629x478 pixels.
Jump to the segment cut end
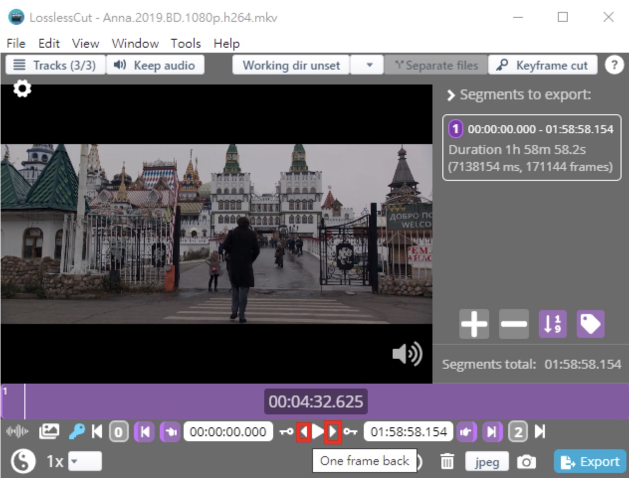(x=492, y=432)
